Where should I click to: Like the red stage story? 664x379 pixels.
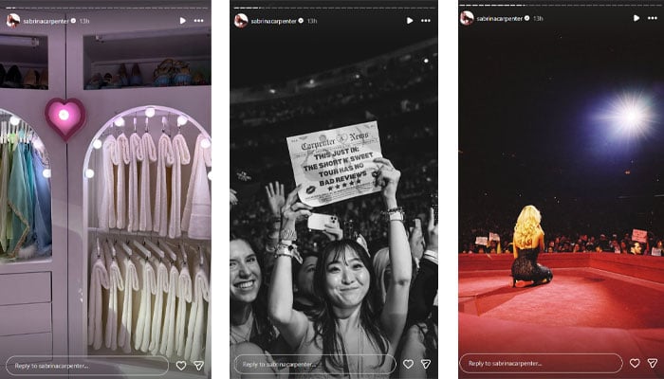coord(635,363)
